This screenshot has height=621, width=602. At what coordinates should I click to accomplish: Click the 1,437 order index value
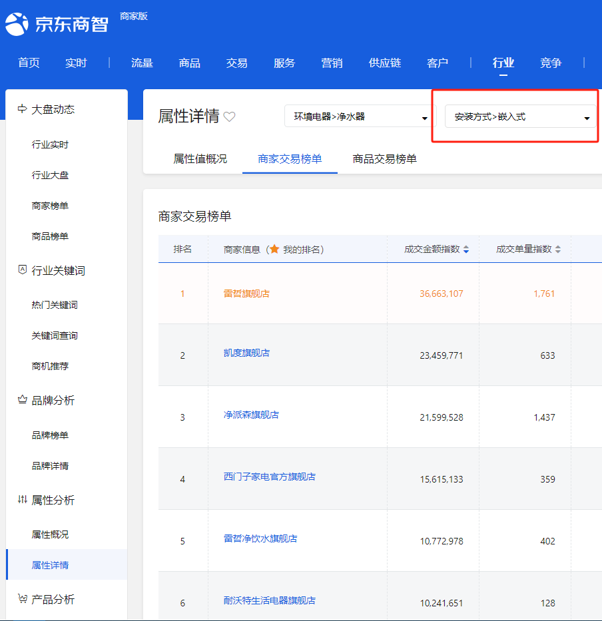(x=544, y=417)
